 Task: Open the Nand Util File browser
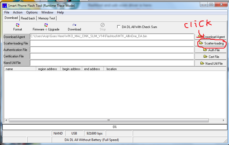(x=211, y=63)
